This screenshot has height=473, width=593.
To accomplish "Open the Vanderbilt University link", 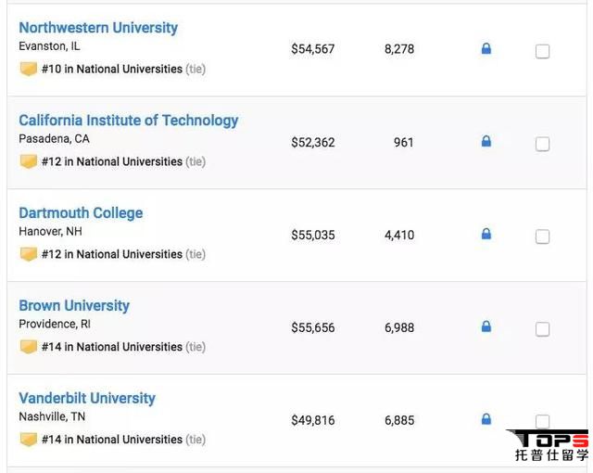I will click(x=87, y=398).
